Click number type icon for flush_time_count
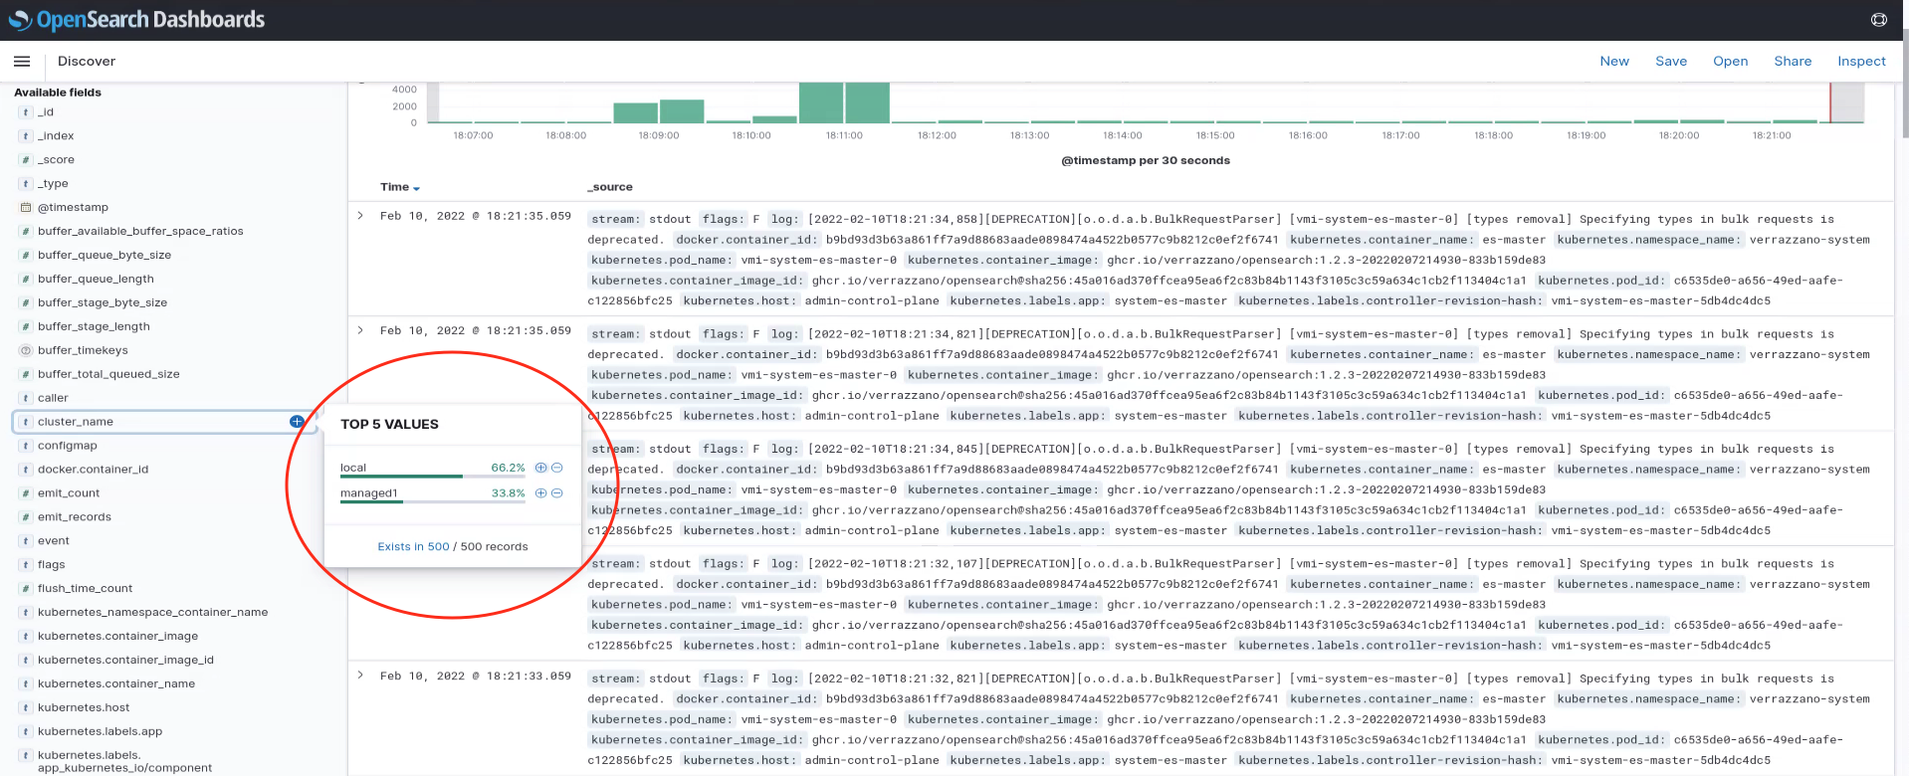1909x776 pixels. tap(26, 589)
